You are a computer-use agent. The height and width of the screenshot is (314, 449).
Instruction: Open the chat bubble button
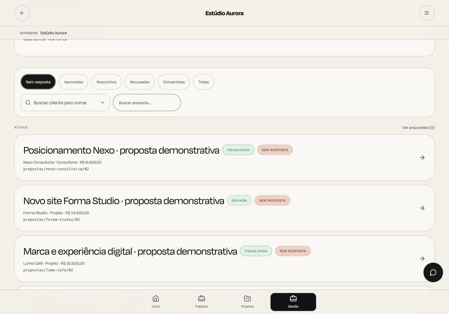(433, 272)
